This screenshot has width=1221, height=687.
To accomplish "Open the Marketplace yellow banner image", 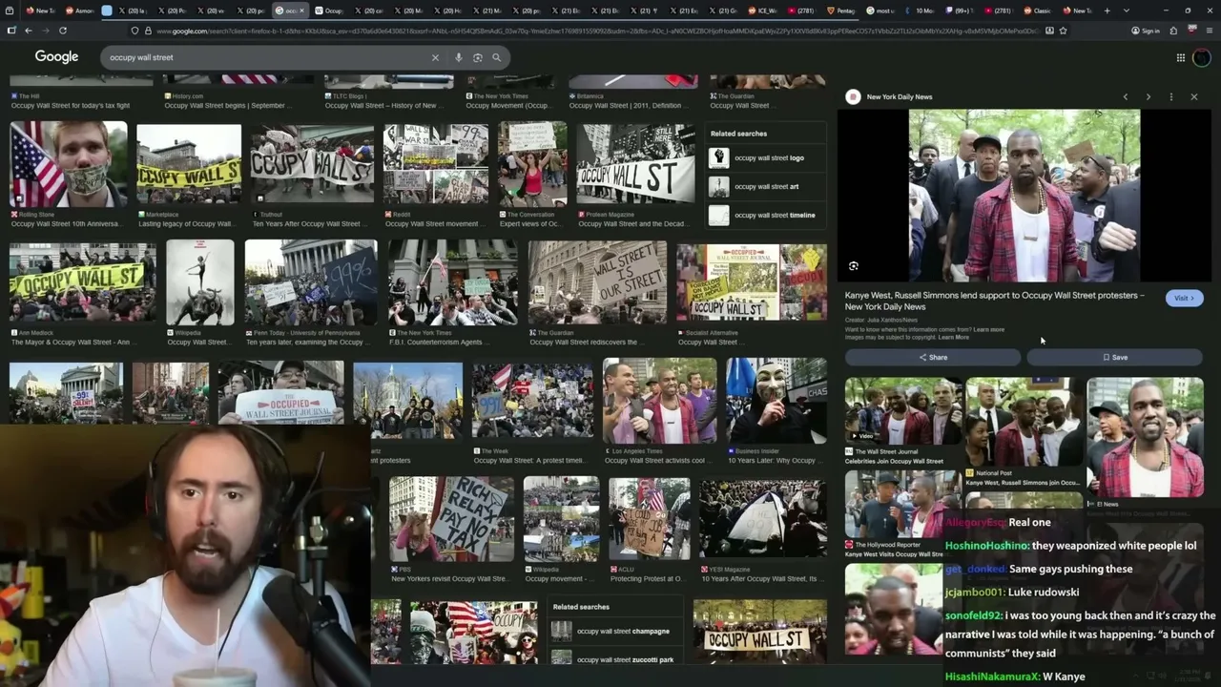I will click(x=189, y=164).
